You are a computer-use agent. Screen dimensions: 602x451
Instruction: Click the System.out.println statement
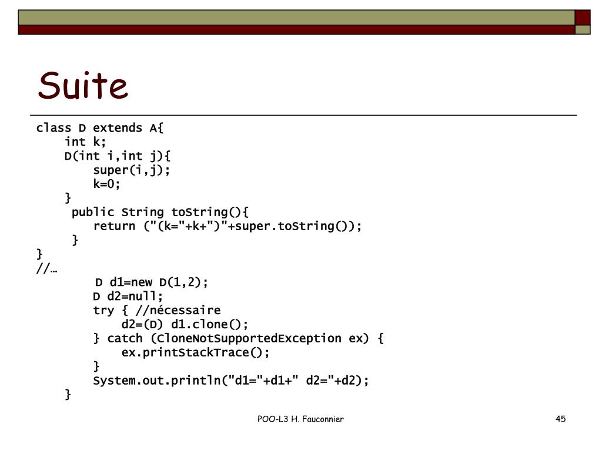pyautogui.click(x=230, y=381)
